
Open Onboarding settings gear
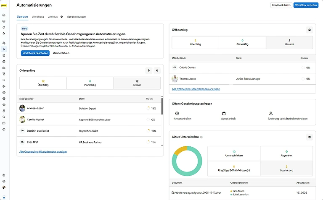point(157,70)
